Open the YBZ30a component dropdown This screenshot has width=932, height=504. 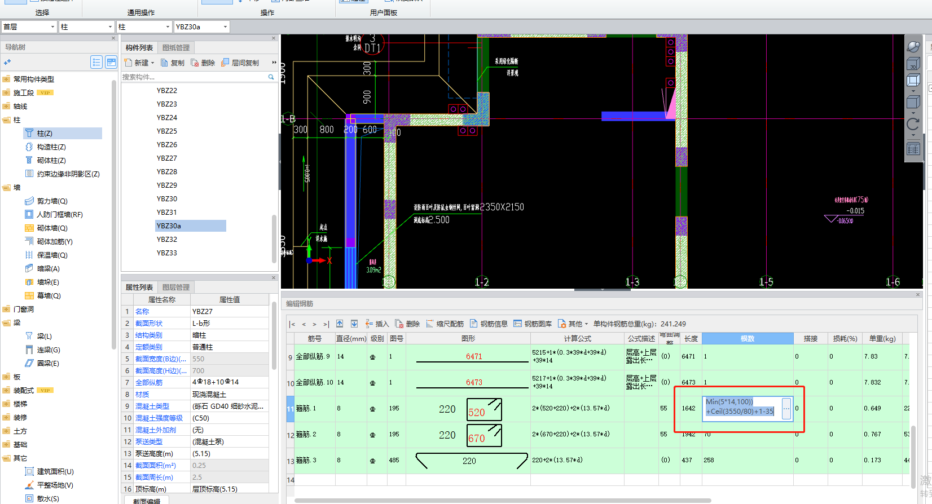(x=225, y=26)
